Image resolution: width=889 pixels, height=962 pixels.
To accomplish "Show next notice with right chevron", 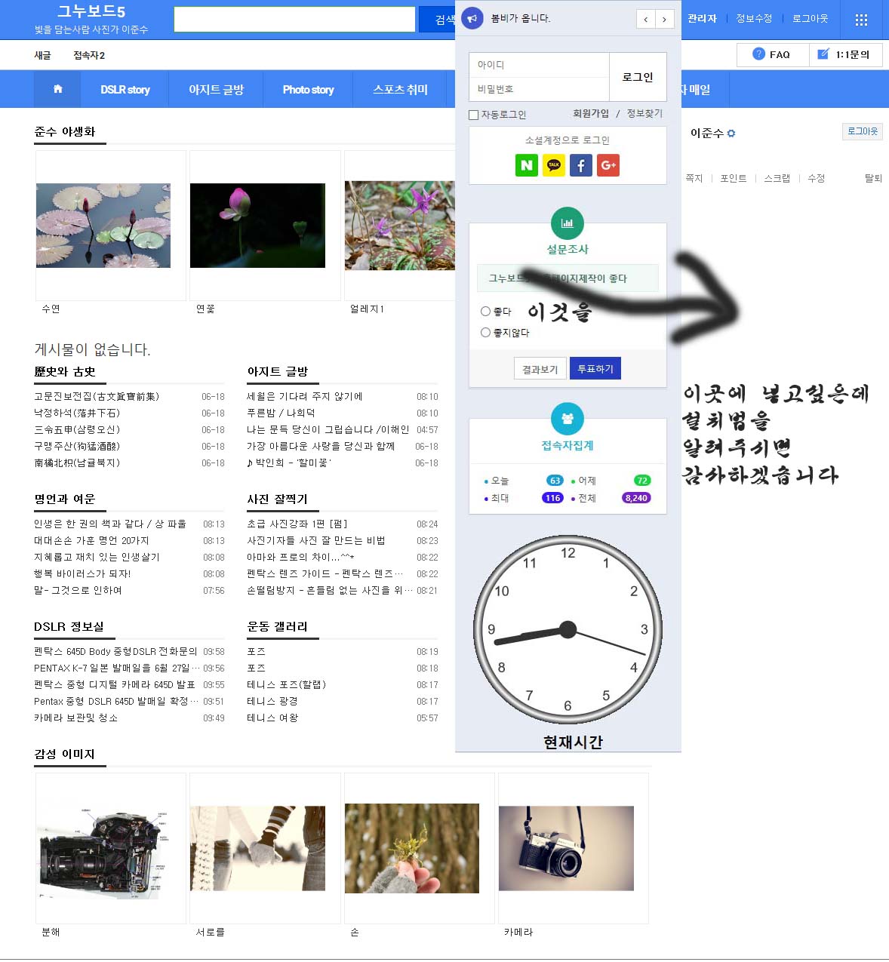I will coord(664,19).
